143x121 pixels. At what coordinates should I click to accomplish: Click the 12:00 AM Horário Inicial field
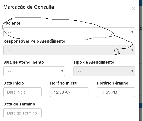click(x=69, y=92)
